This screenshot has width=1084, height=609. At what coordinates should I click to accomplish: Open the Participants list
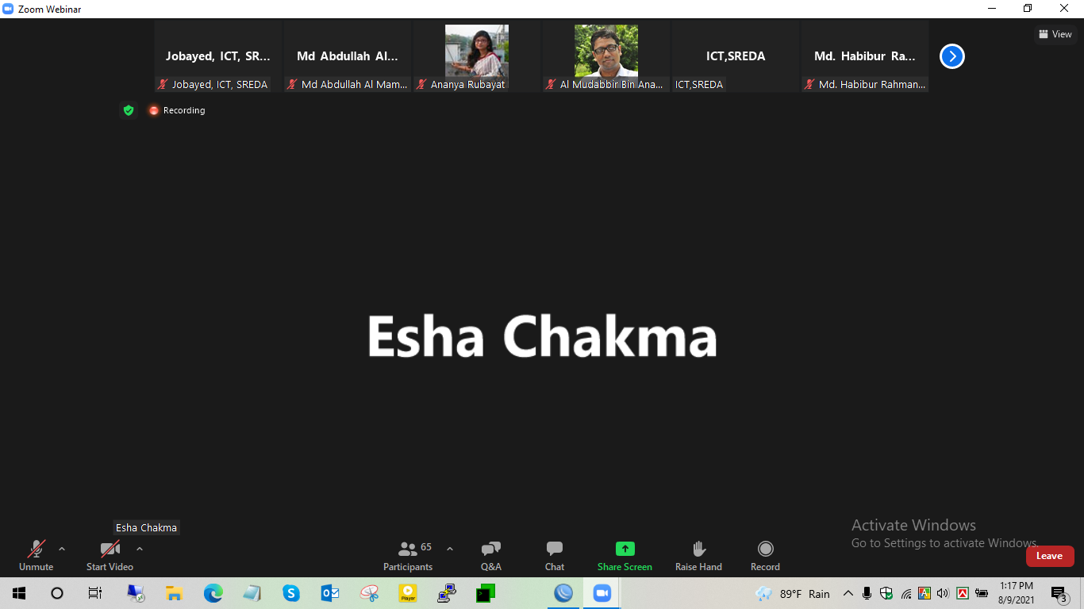tap(409, 555)
